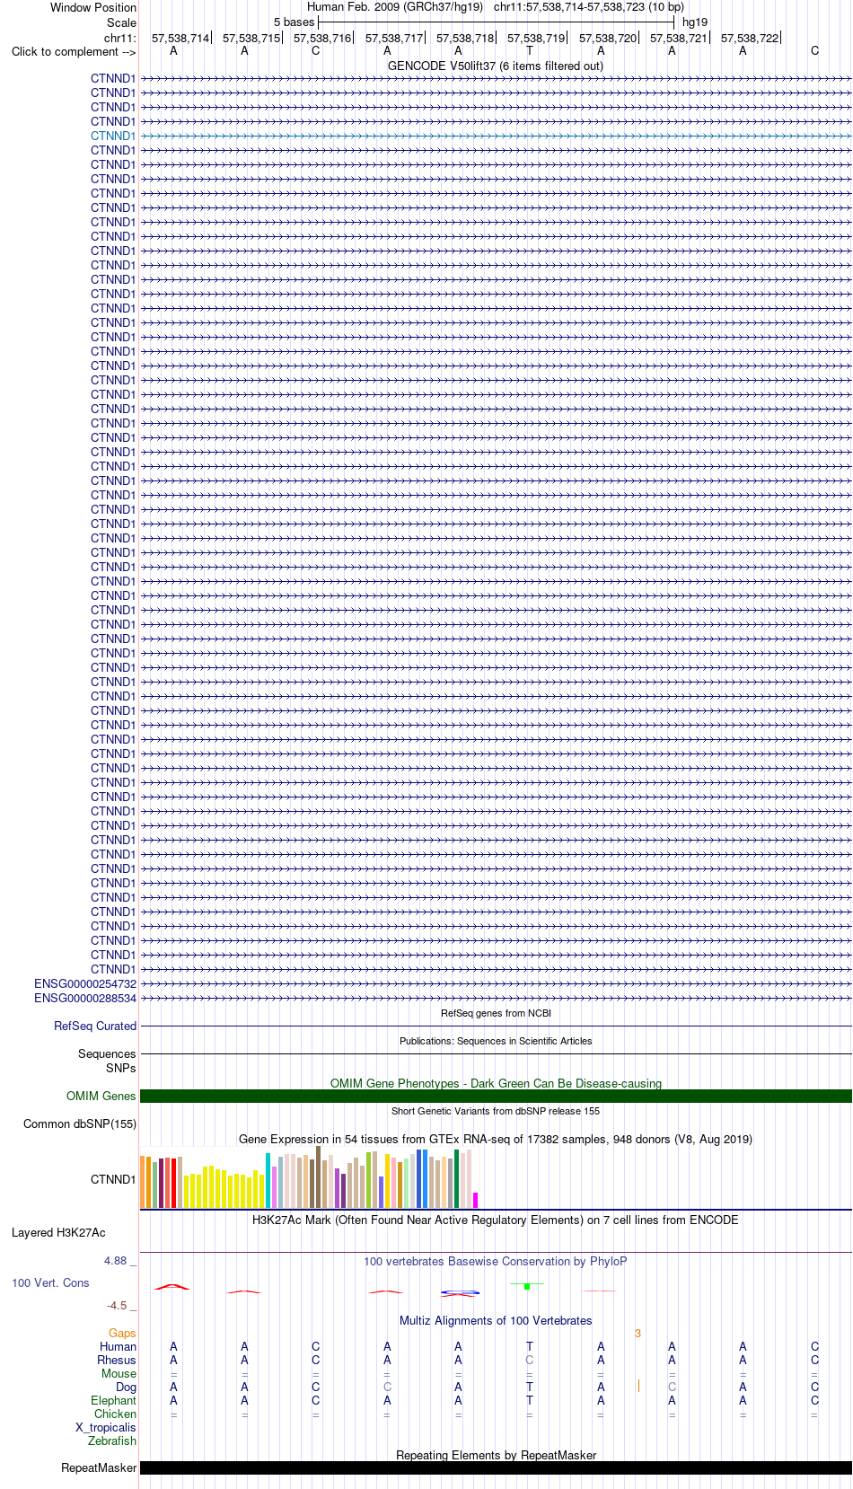Click 'RefSeq genes from NCBI' track title
The width and height of the screenshot is (853, 1489).
(496, 1013)
